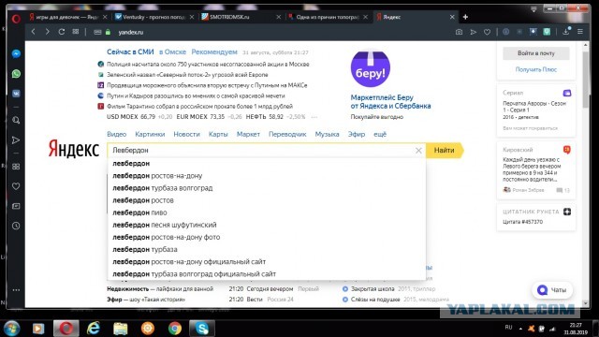Open Картинки service link
The height and width of the screenshot is (337, 599).
[150, 134]
